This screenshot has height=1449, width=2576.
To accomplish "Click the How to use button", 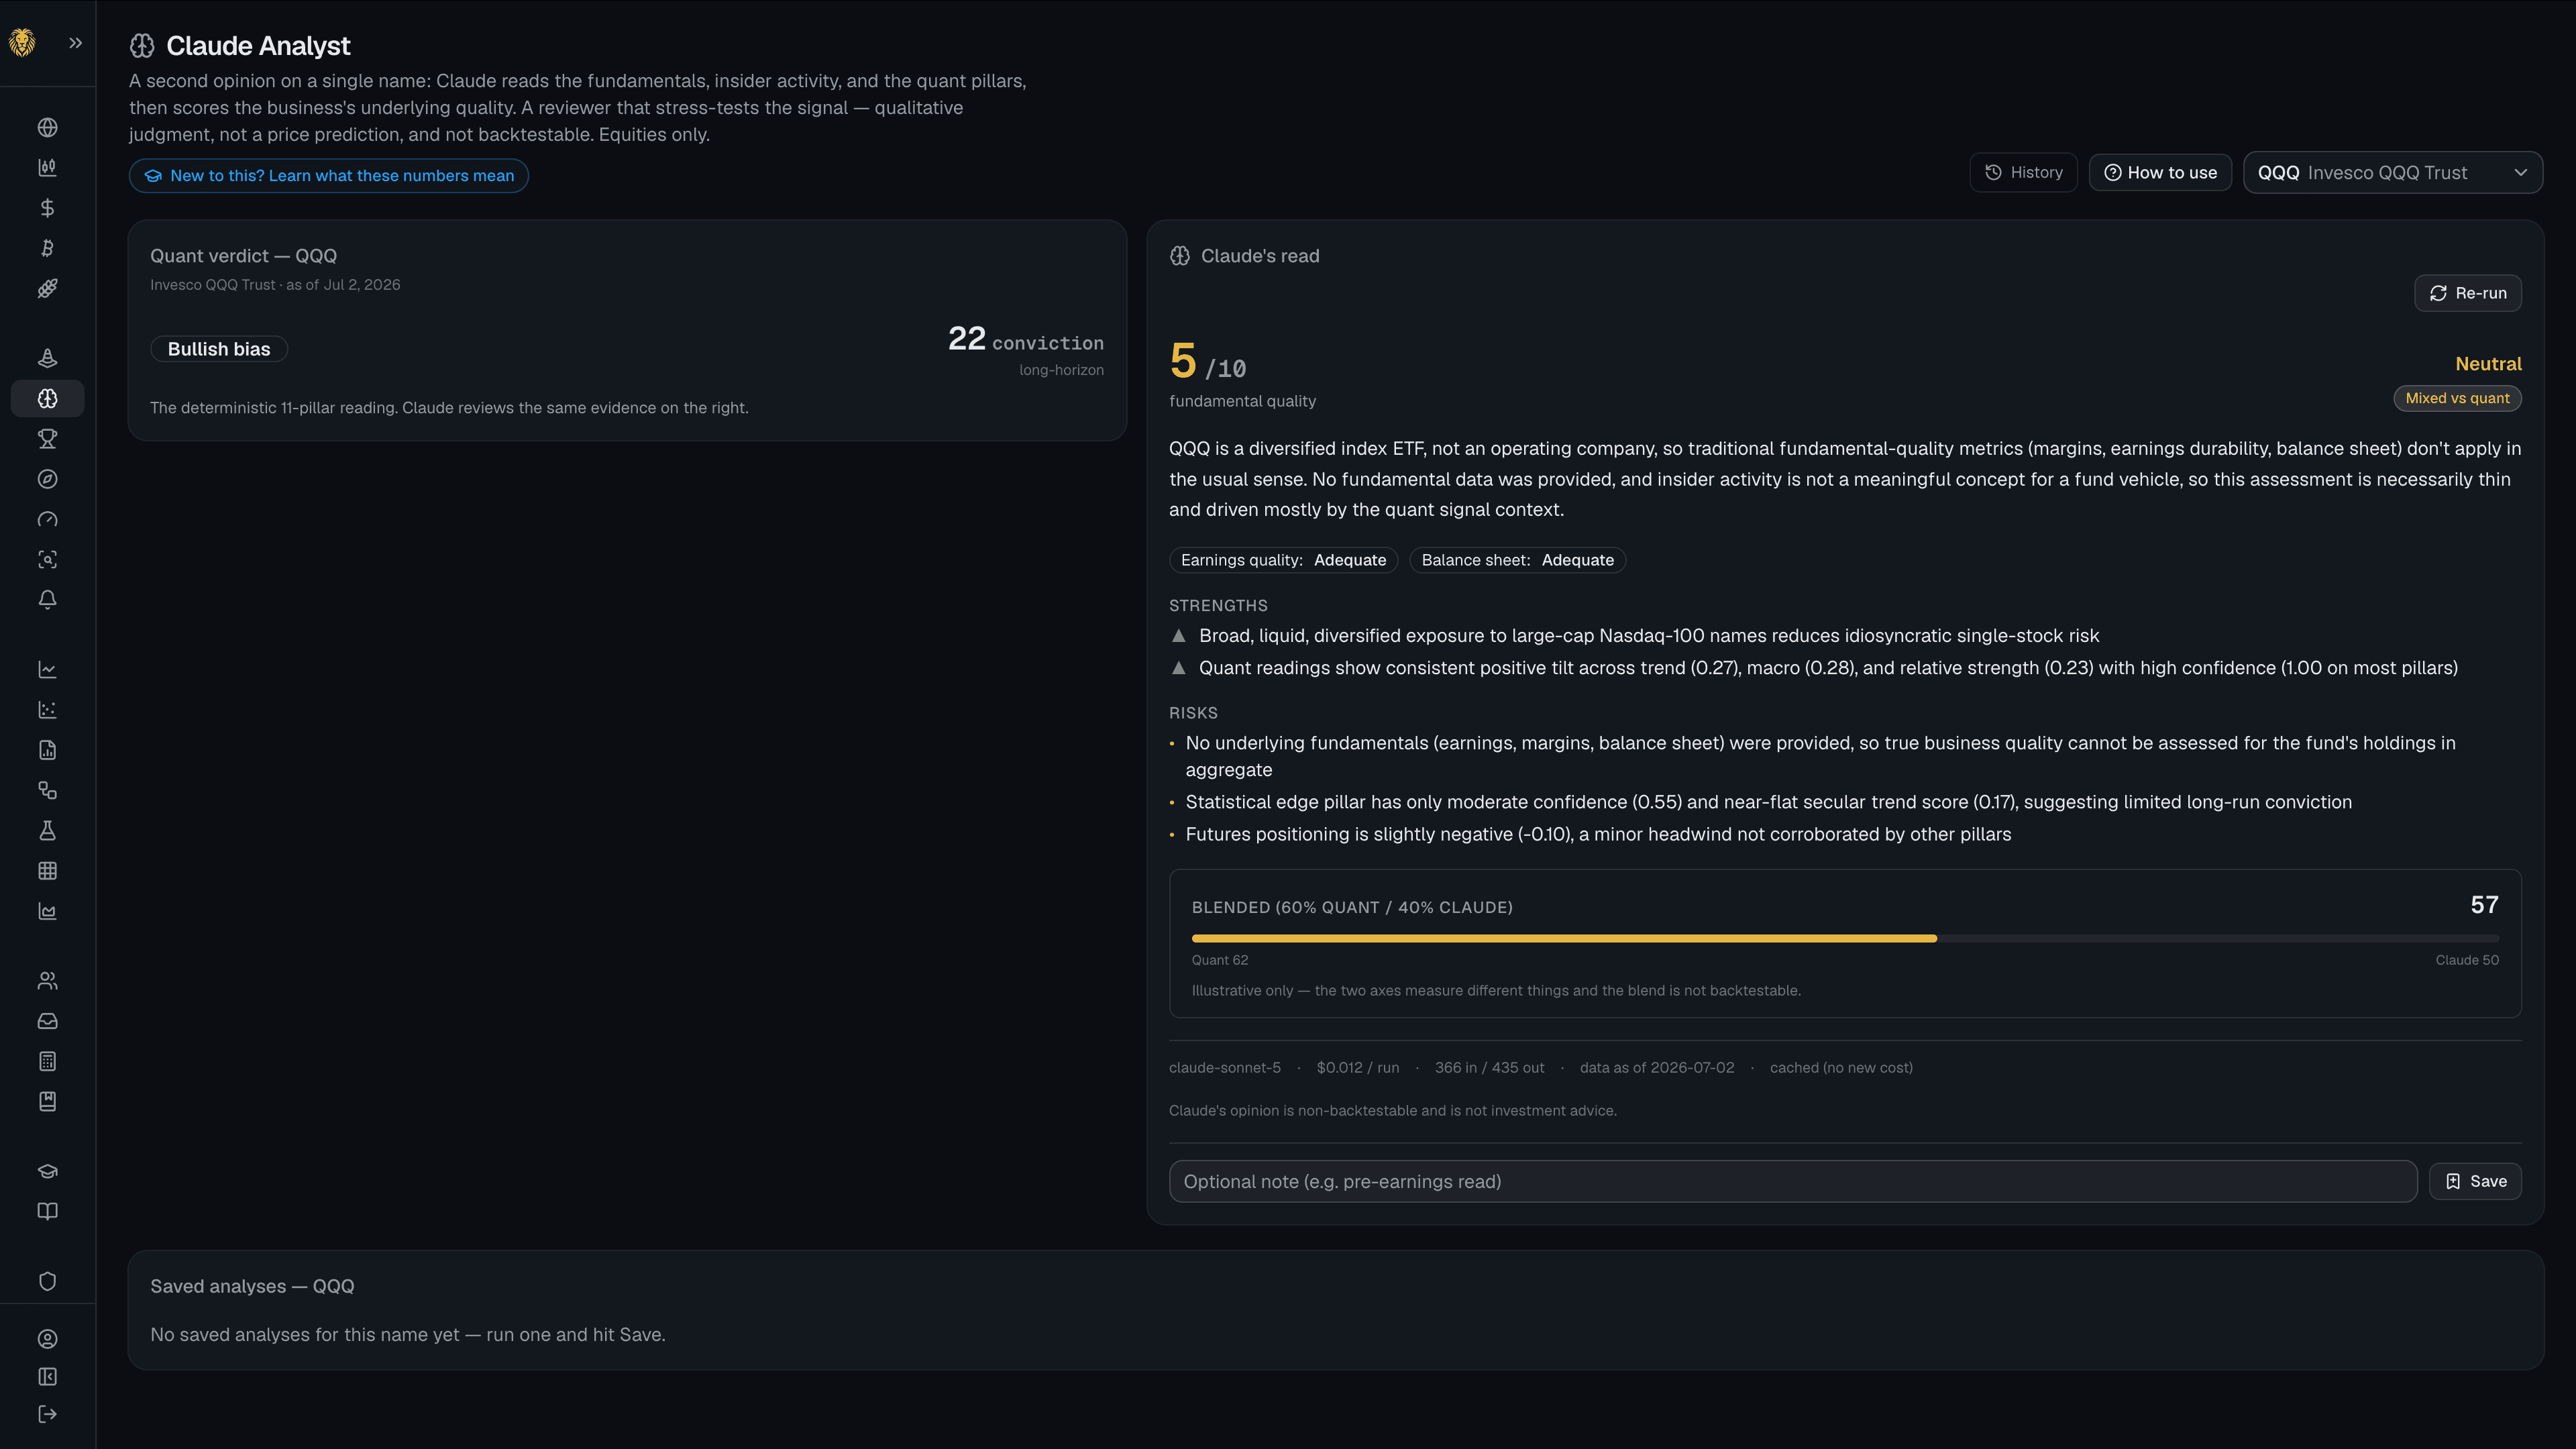I will [x=2160, y=173].
